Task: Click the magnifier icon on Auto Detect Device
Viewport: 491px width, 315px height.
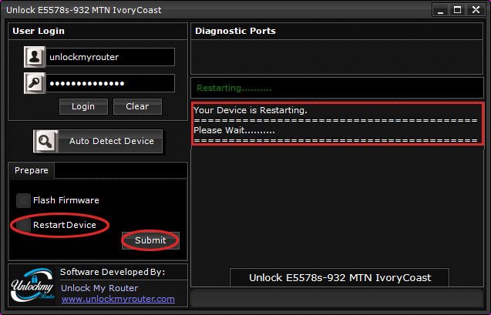Action: pyautogui.click(x=45, y=142)
